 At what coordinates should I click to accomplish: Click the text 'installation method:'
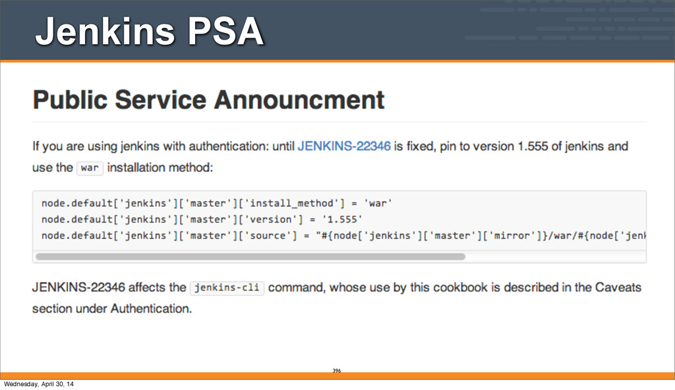(x=160, y=167)
